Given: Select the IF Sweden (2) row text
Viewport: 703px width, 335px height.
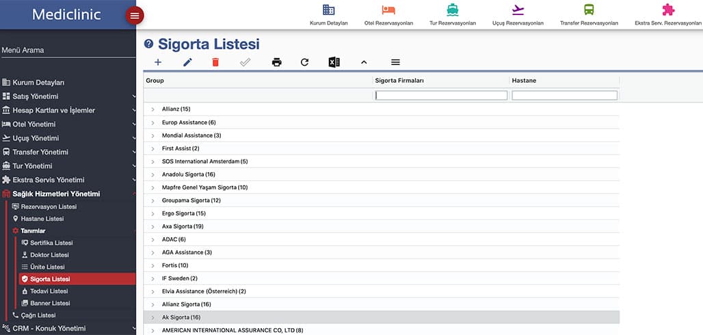Looking at the screenshot, I should point(179,278).
